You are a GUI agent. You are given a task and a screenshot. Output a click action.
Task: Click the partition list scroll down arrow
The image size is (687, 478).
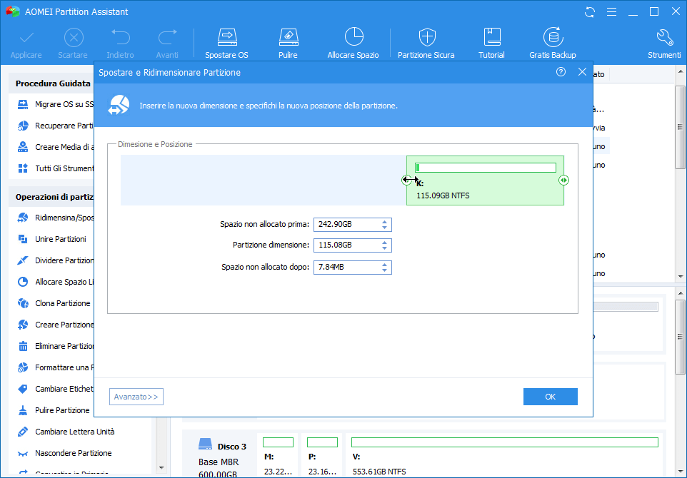pos(681,277)
